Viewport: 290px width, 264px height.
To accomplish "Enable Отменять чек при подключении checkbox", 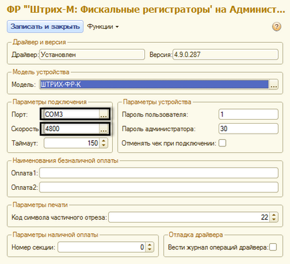I will pyautogui.click(x=223, y=143).
